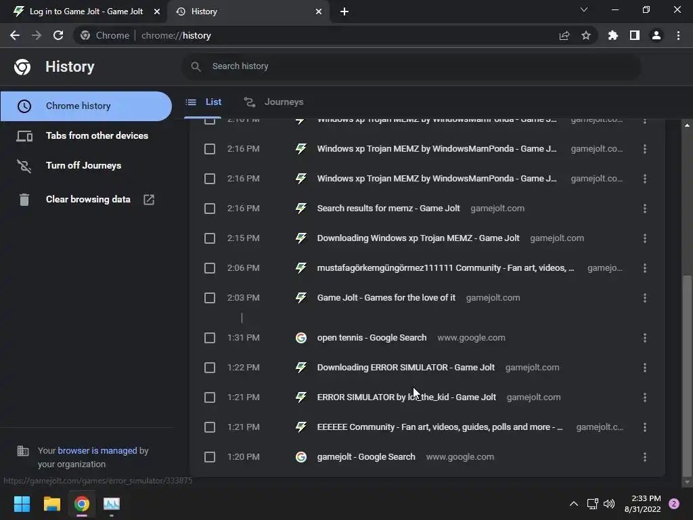Open new tab with plus button
Image resolution: width=693 pixels, height=520 pixels.
(x=344, y=12)
